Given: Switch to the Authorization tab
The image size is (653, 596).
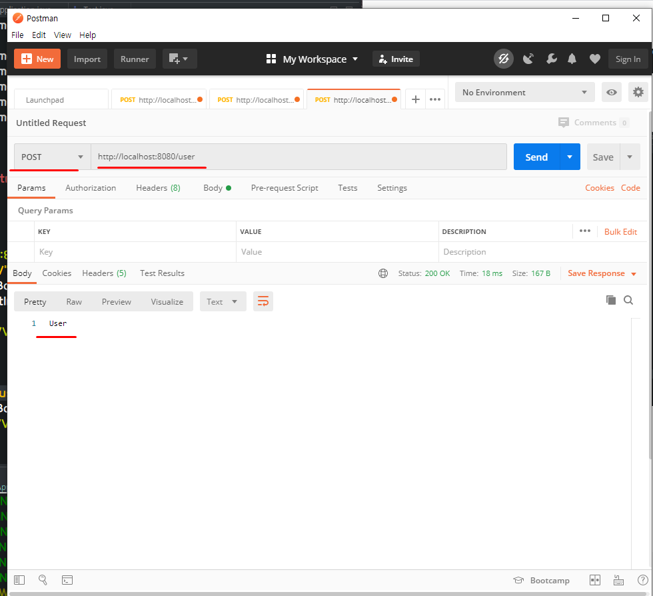Looking at the screenshot, I should [x=91, y=188].
